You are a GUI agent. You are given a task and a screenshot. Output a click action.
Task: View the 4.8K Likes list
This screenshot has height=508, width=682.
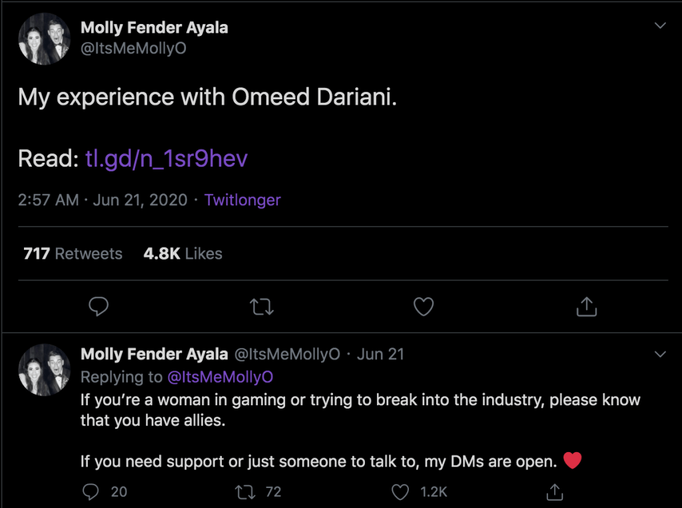point(182,253)
